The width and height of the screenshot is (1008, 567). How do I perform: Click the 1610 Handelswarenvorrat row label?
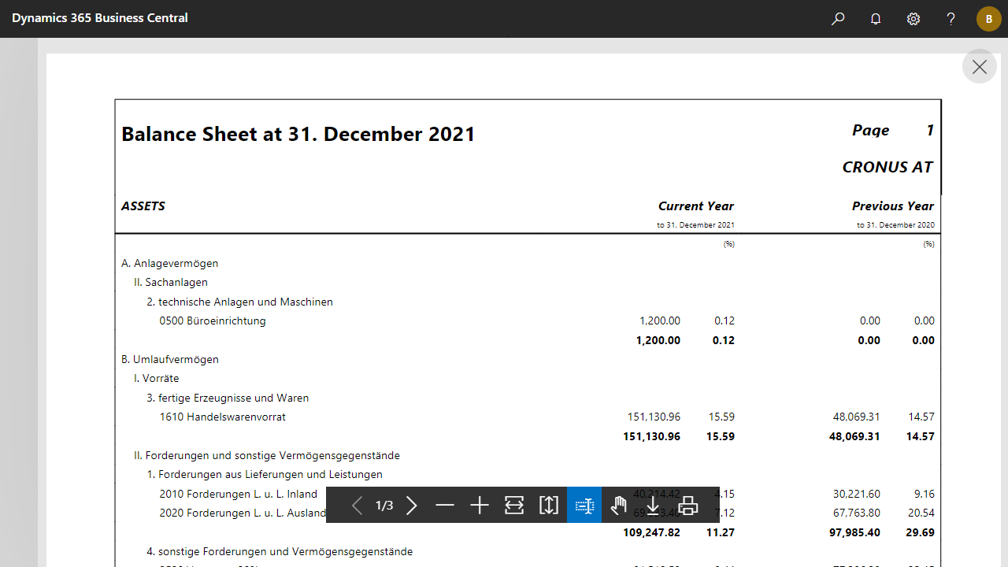coord(222,417)
